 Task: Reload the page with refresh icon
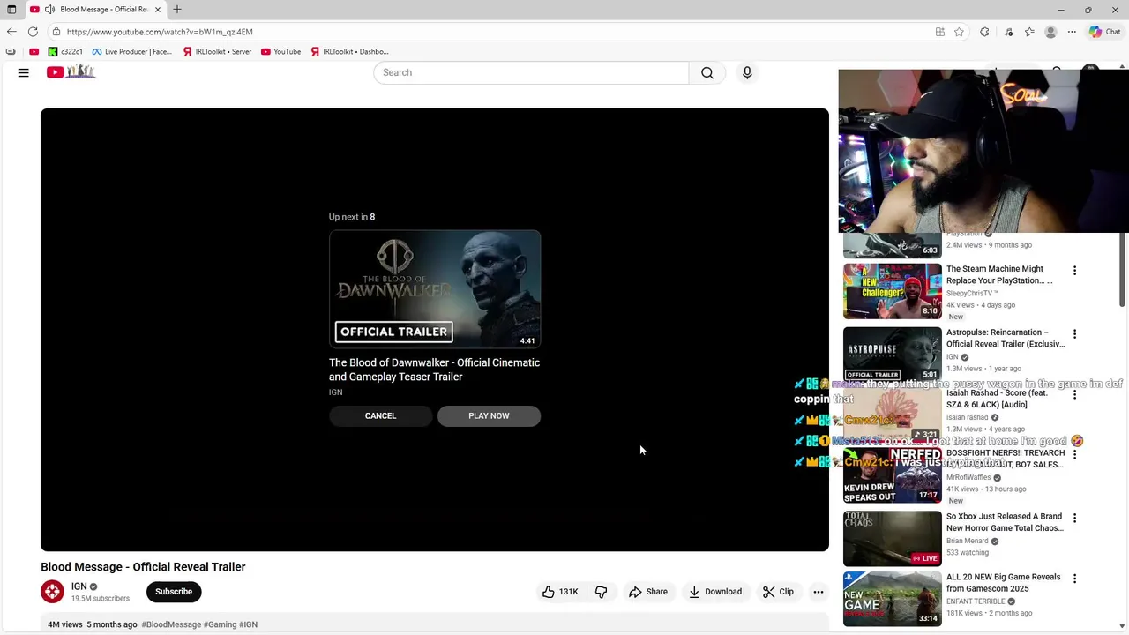tap(33, 32)
